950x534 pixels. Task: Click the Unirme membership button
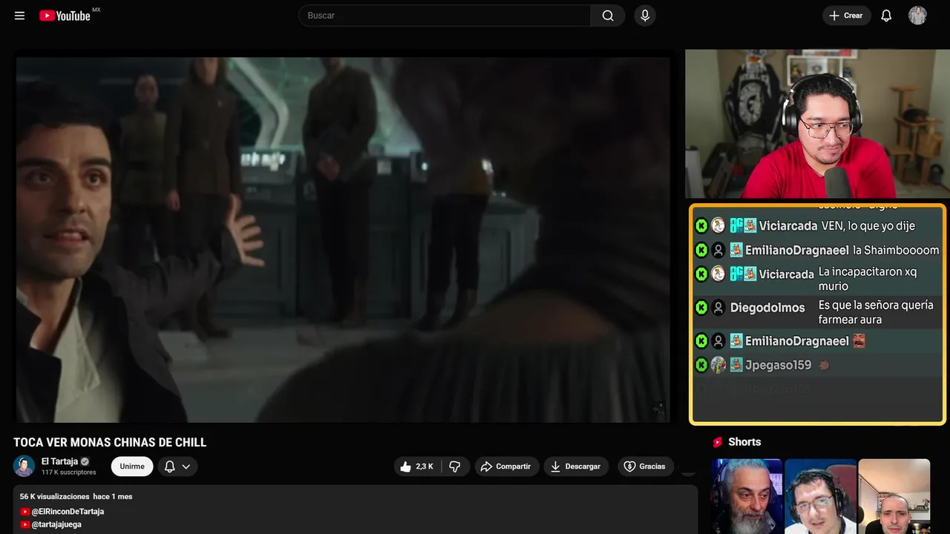[x=132, y=467]
